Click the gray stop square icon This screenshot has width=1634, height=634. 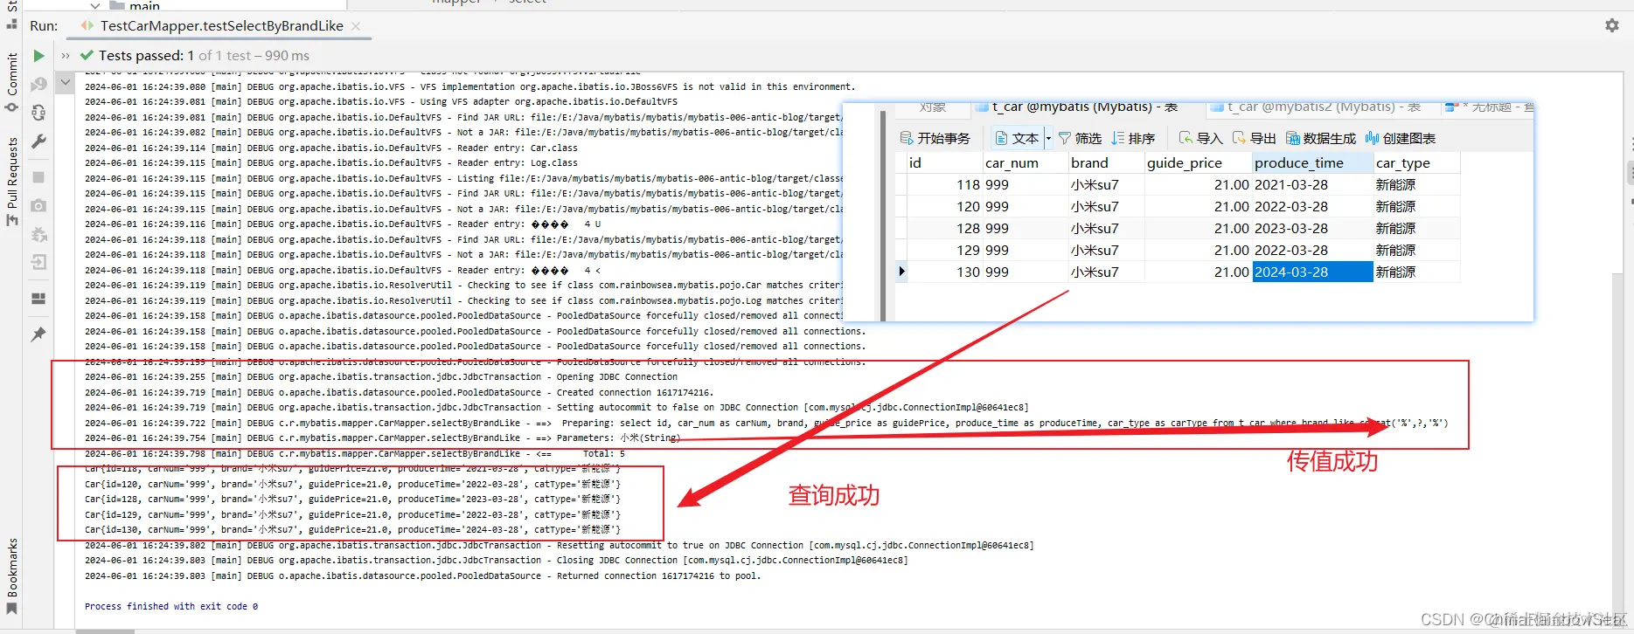pos(38,177)
